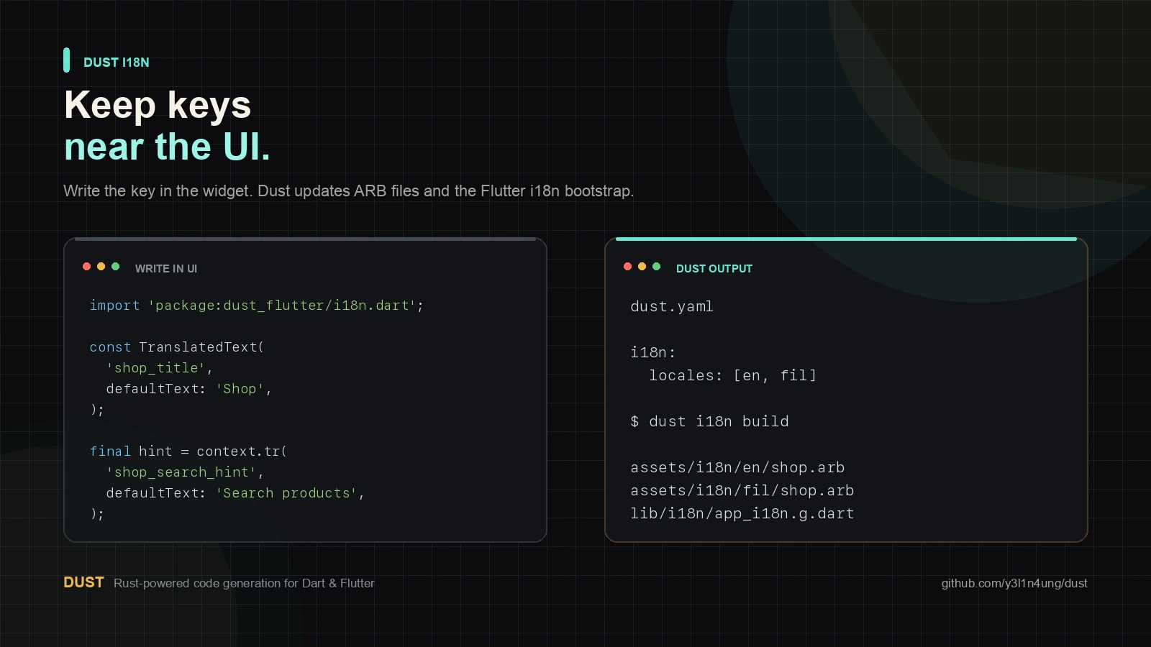Screen dimensions: 1151x647
Task: Click the red dot in DUST OUTPUT panel
Action: tap(628, 267)
